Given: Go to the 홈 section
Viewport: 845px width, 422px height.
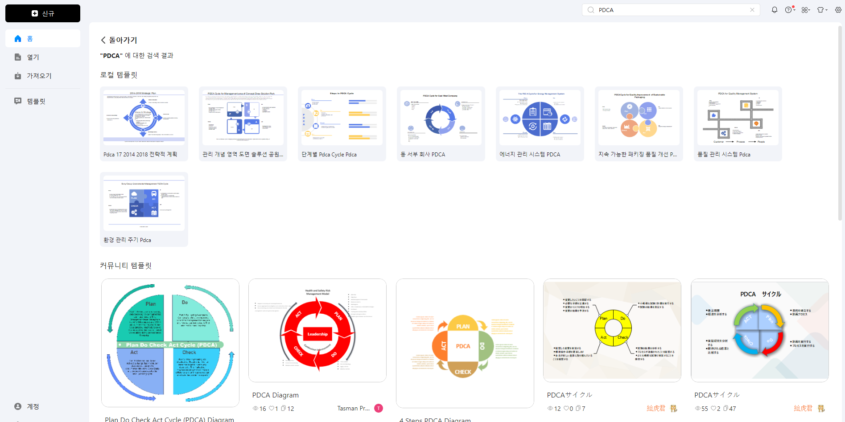Looking at the screenshot, I should click(x=43, y=39).
